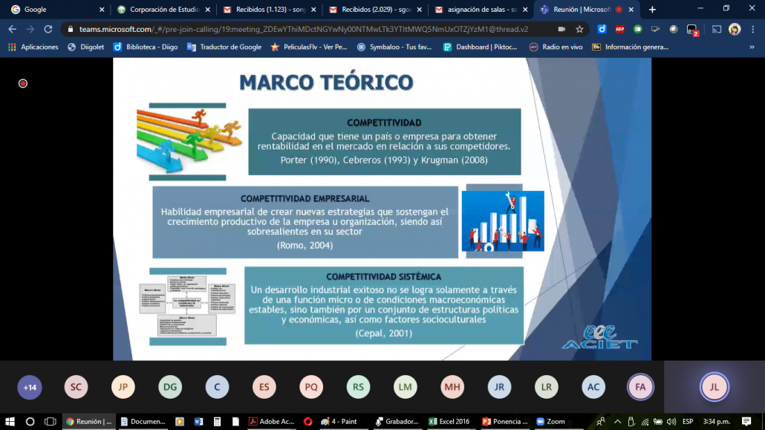Expand hidden bookmarks chevron
Screen dimensions: 765x430
click(x=752, y=47)
